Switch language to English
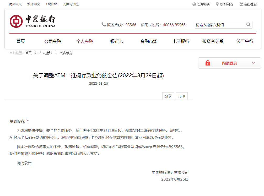The width and height of the screenshot is (264, 196). pos(52,4)
